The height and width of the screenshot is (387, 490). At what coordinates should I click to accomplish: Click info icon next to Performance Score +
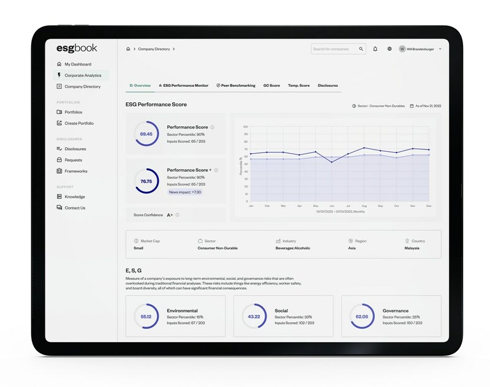coord(216,170)
